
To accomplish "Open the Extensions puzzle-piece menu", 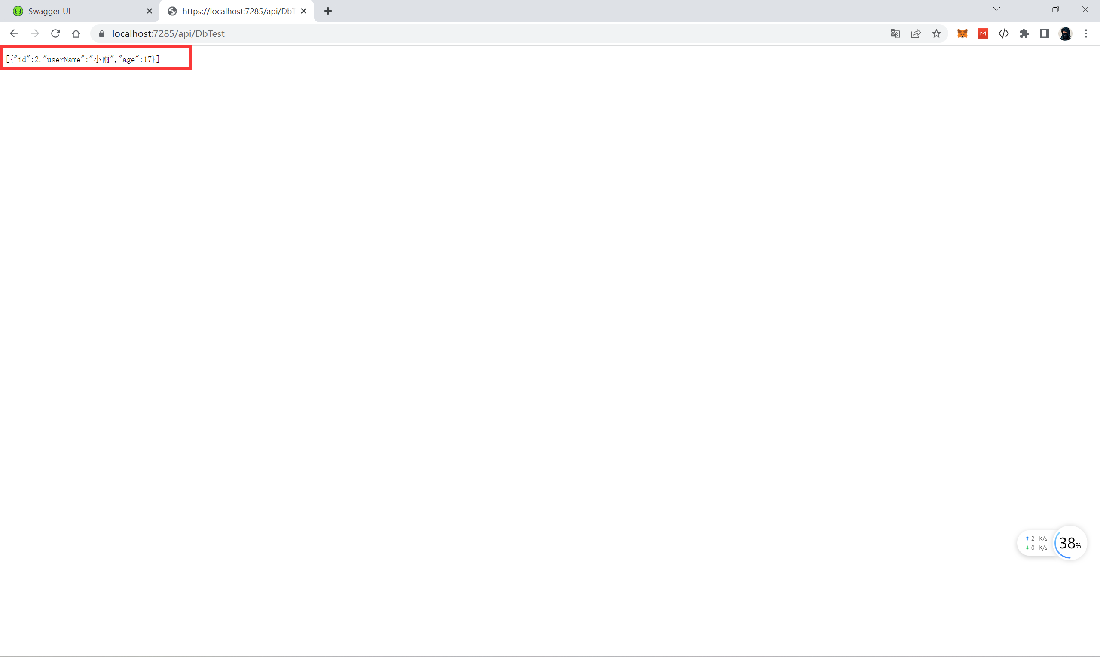I will pyautogui.click(x=1024, y=33).
